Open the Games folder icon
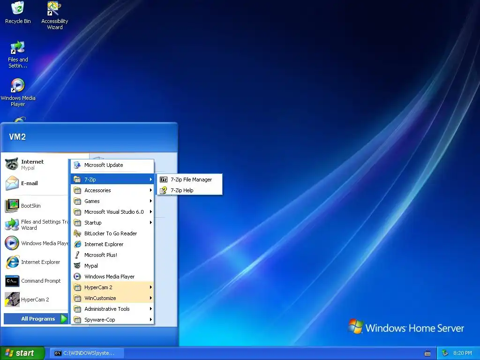The height and width of the screenshot is (360, 480). click(x=77, y=201)
